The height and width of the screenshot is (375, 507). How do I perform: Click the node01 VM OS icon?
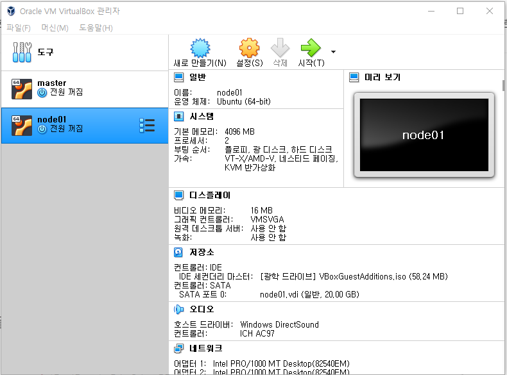pyautogui.click(x=22, y=126)
